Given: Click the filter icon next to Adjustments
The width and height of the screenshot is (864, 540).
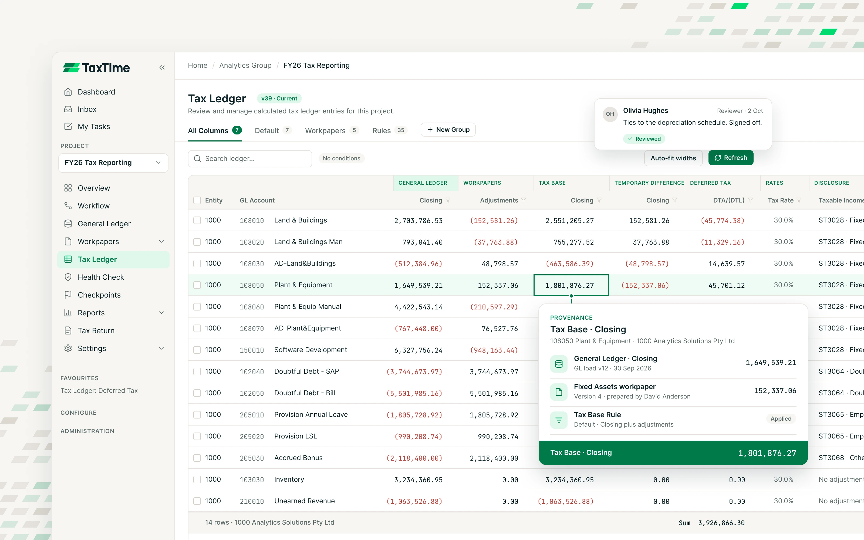Looking at the screenshot, I should pos(524,200).
